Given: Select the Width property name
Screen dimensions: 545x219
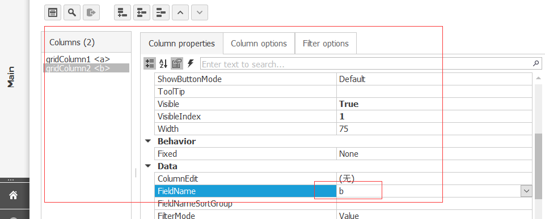Looking at the screenshot, I should (x=246, y=129).
